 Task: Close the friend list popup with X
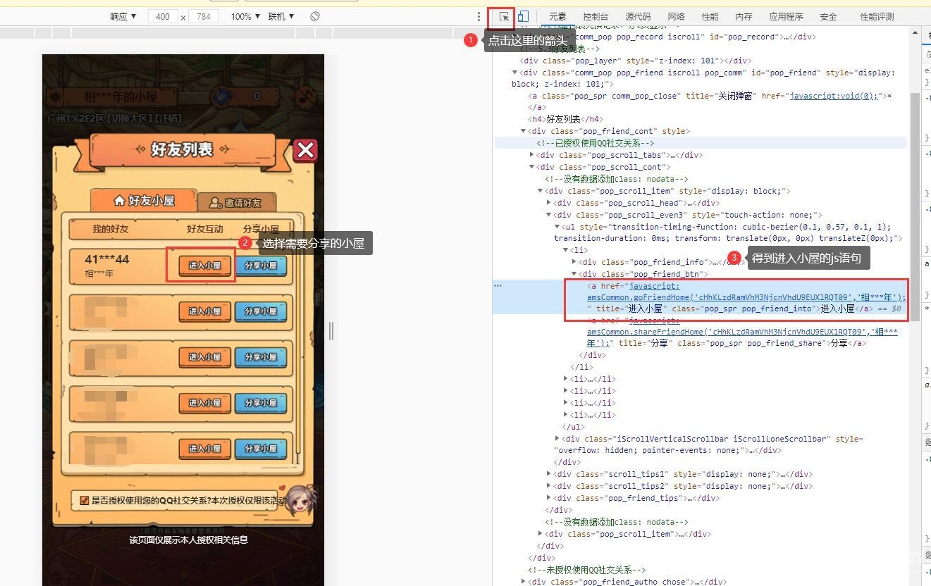[x=305, y=150]
